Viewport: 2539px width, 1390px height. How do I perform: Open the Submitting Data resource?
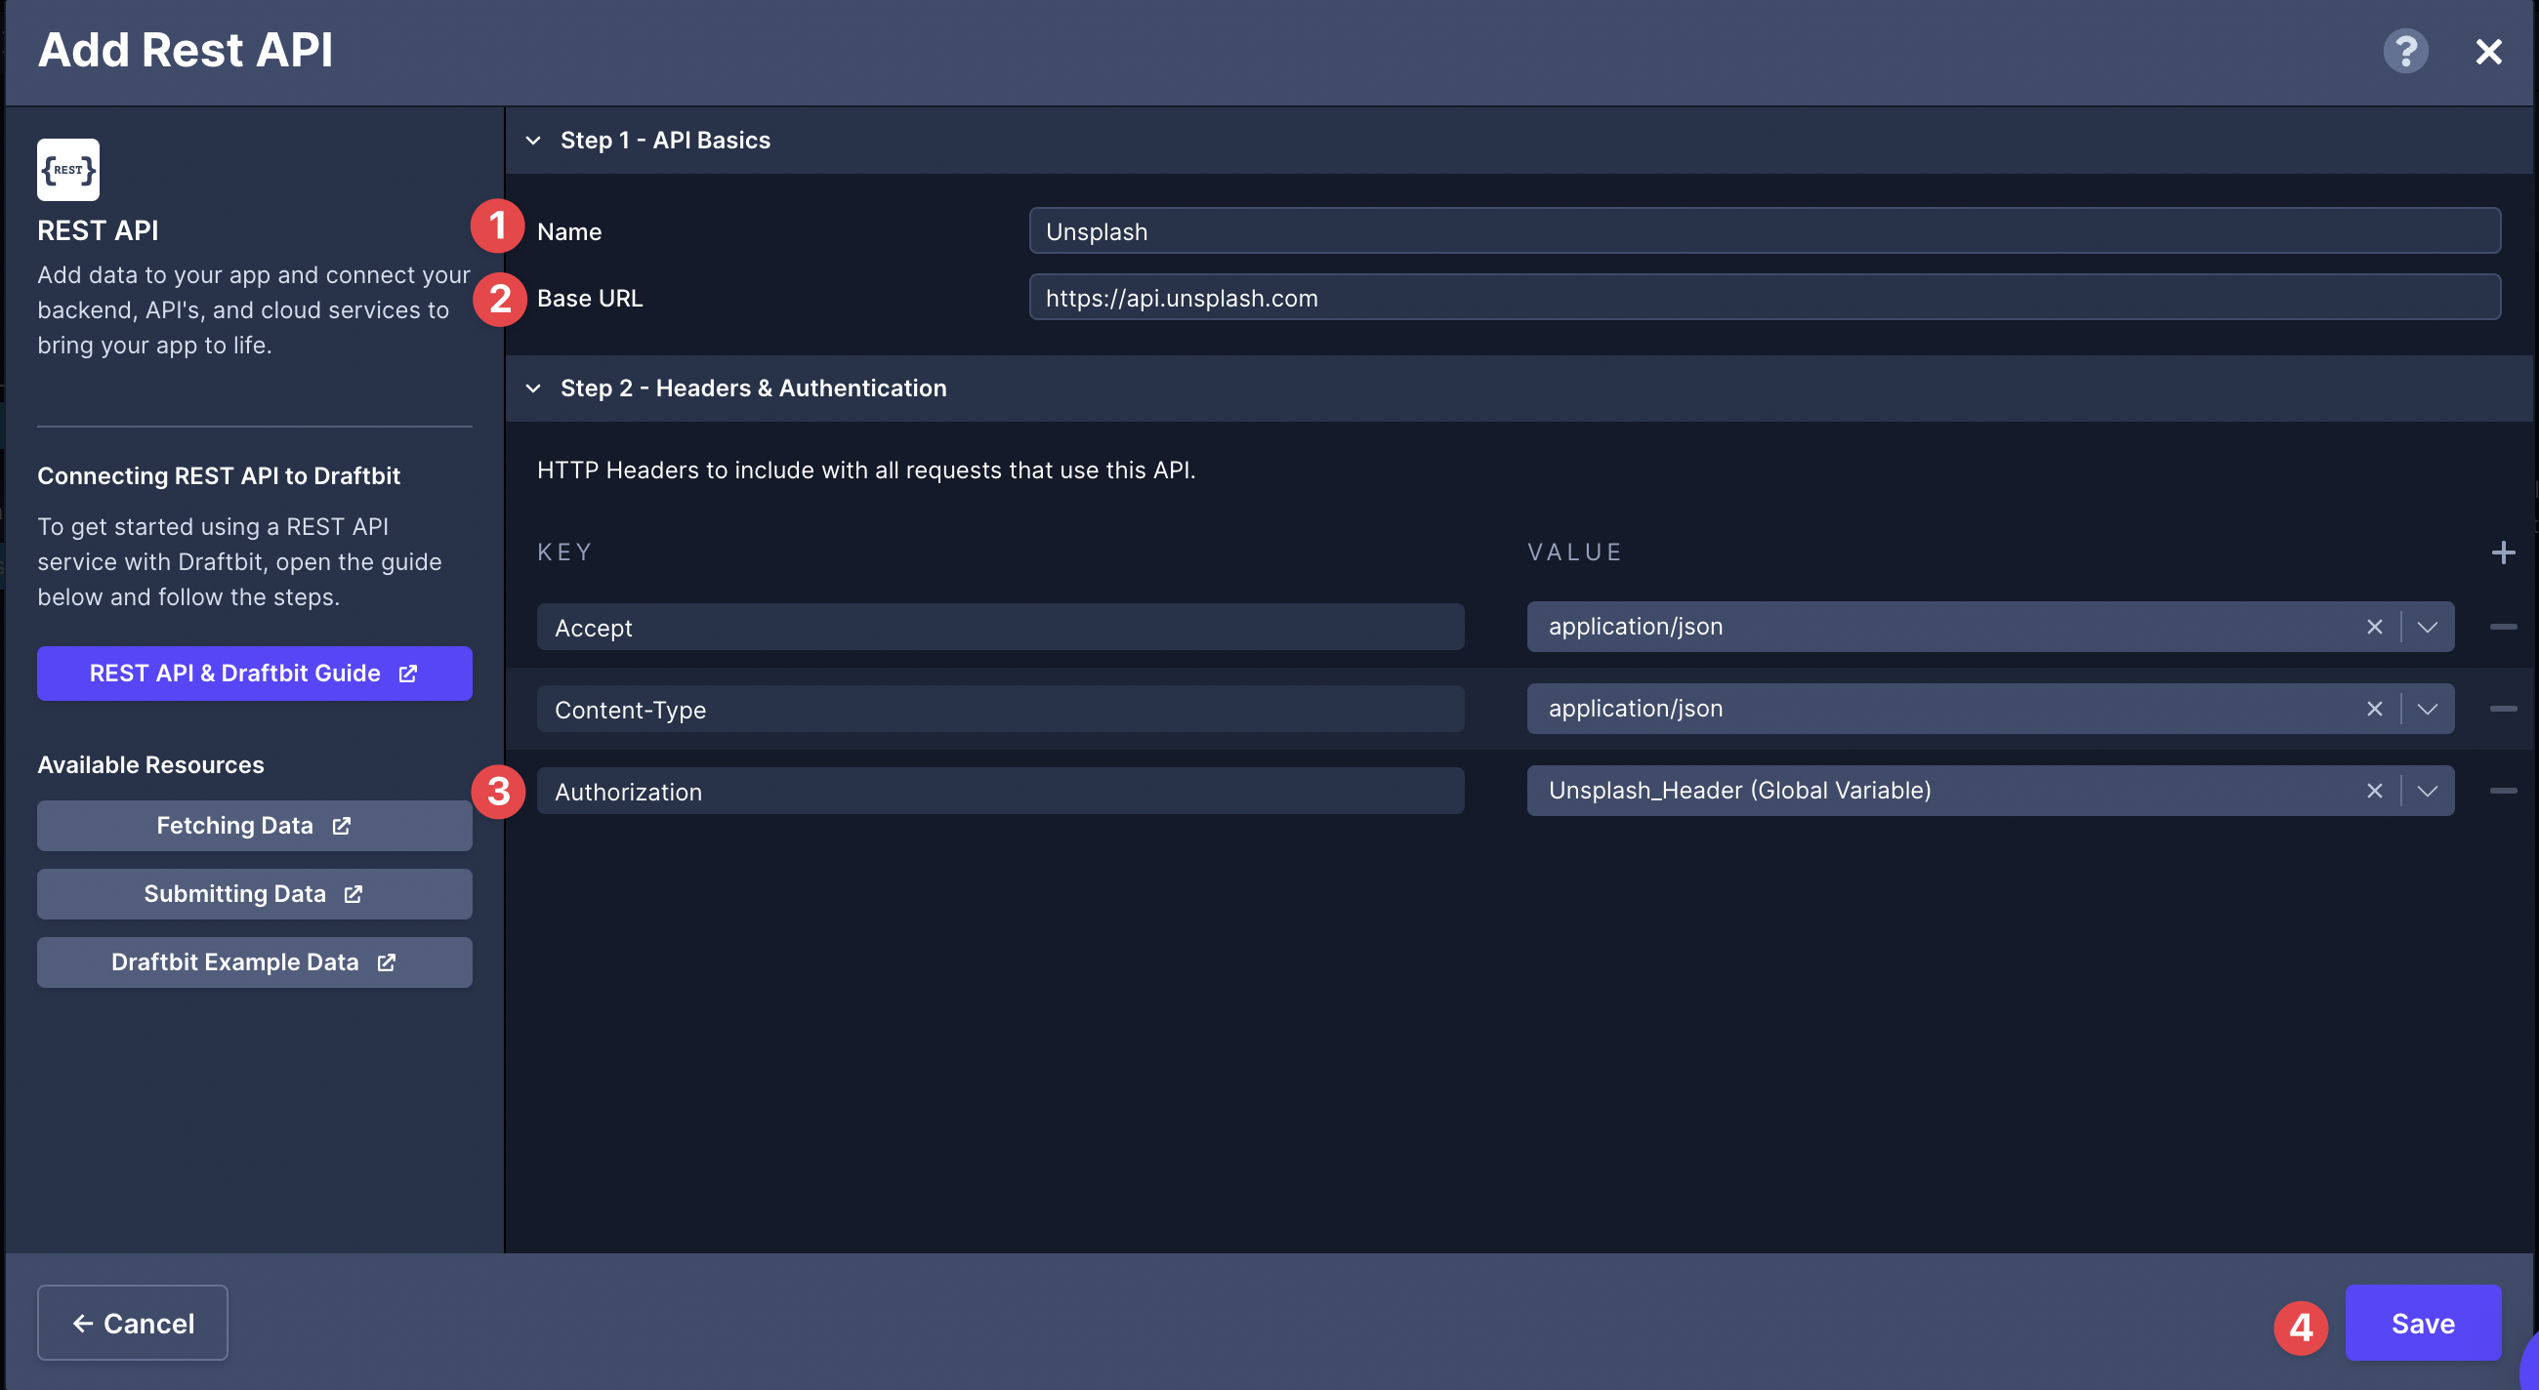pos(254,893)
